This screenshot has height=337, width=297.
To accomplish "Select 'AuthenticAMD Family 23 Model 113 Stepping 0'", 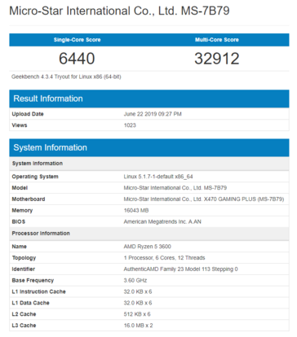I will [181, 269].
